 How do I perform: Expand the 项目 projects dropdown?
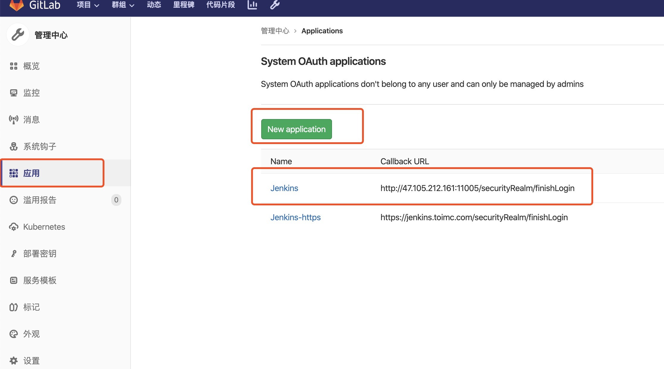click(x=88, y=5)
